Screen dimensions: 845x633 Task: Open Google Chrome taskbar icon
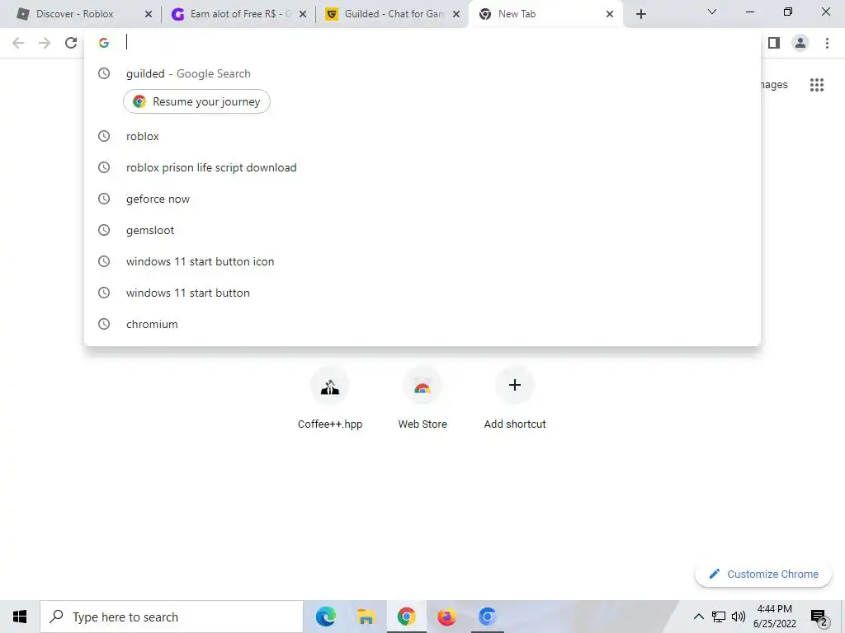pyautogui.click(x=406, y=617)
